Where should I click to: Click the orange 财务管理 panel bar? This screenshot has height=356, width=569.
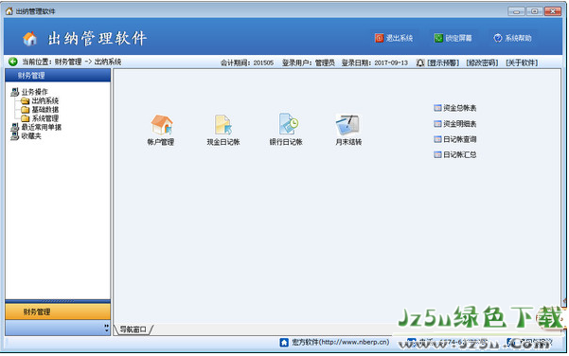58,311
